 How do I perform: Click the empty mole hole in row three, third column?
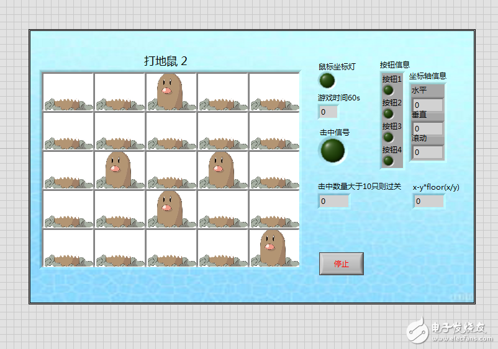point(171,170)
